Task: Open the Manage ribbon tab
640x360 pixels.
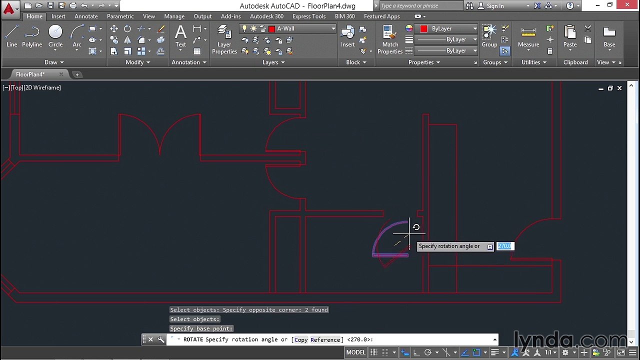Action: pyautogui.click(x=174, y=16)
